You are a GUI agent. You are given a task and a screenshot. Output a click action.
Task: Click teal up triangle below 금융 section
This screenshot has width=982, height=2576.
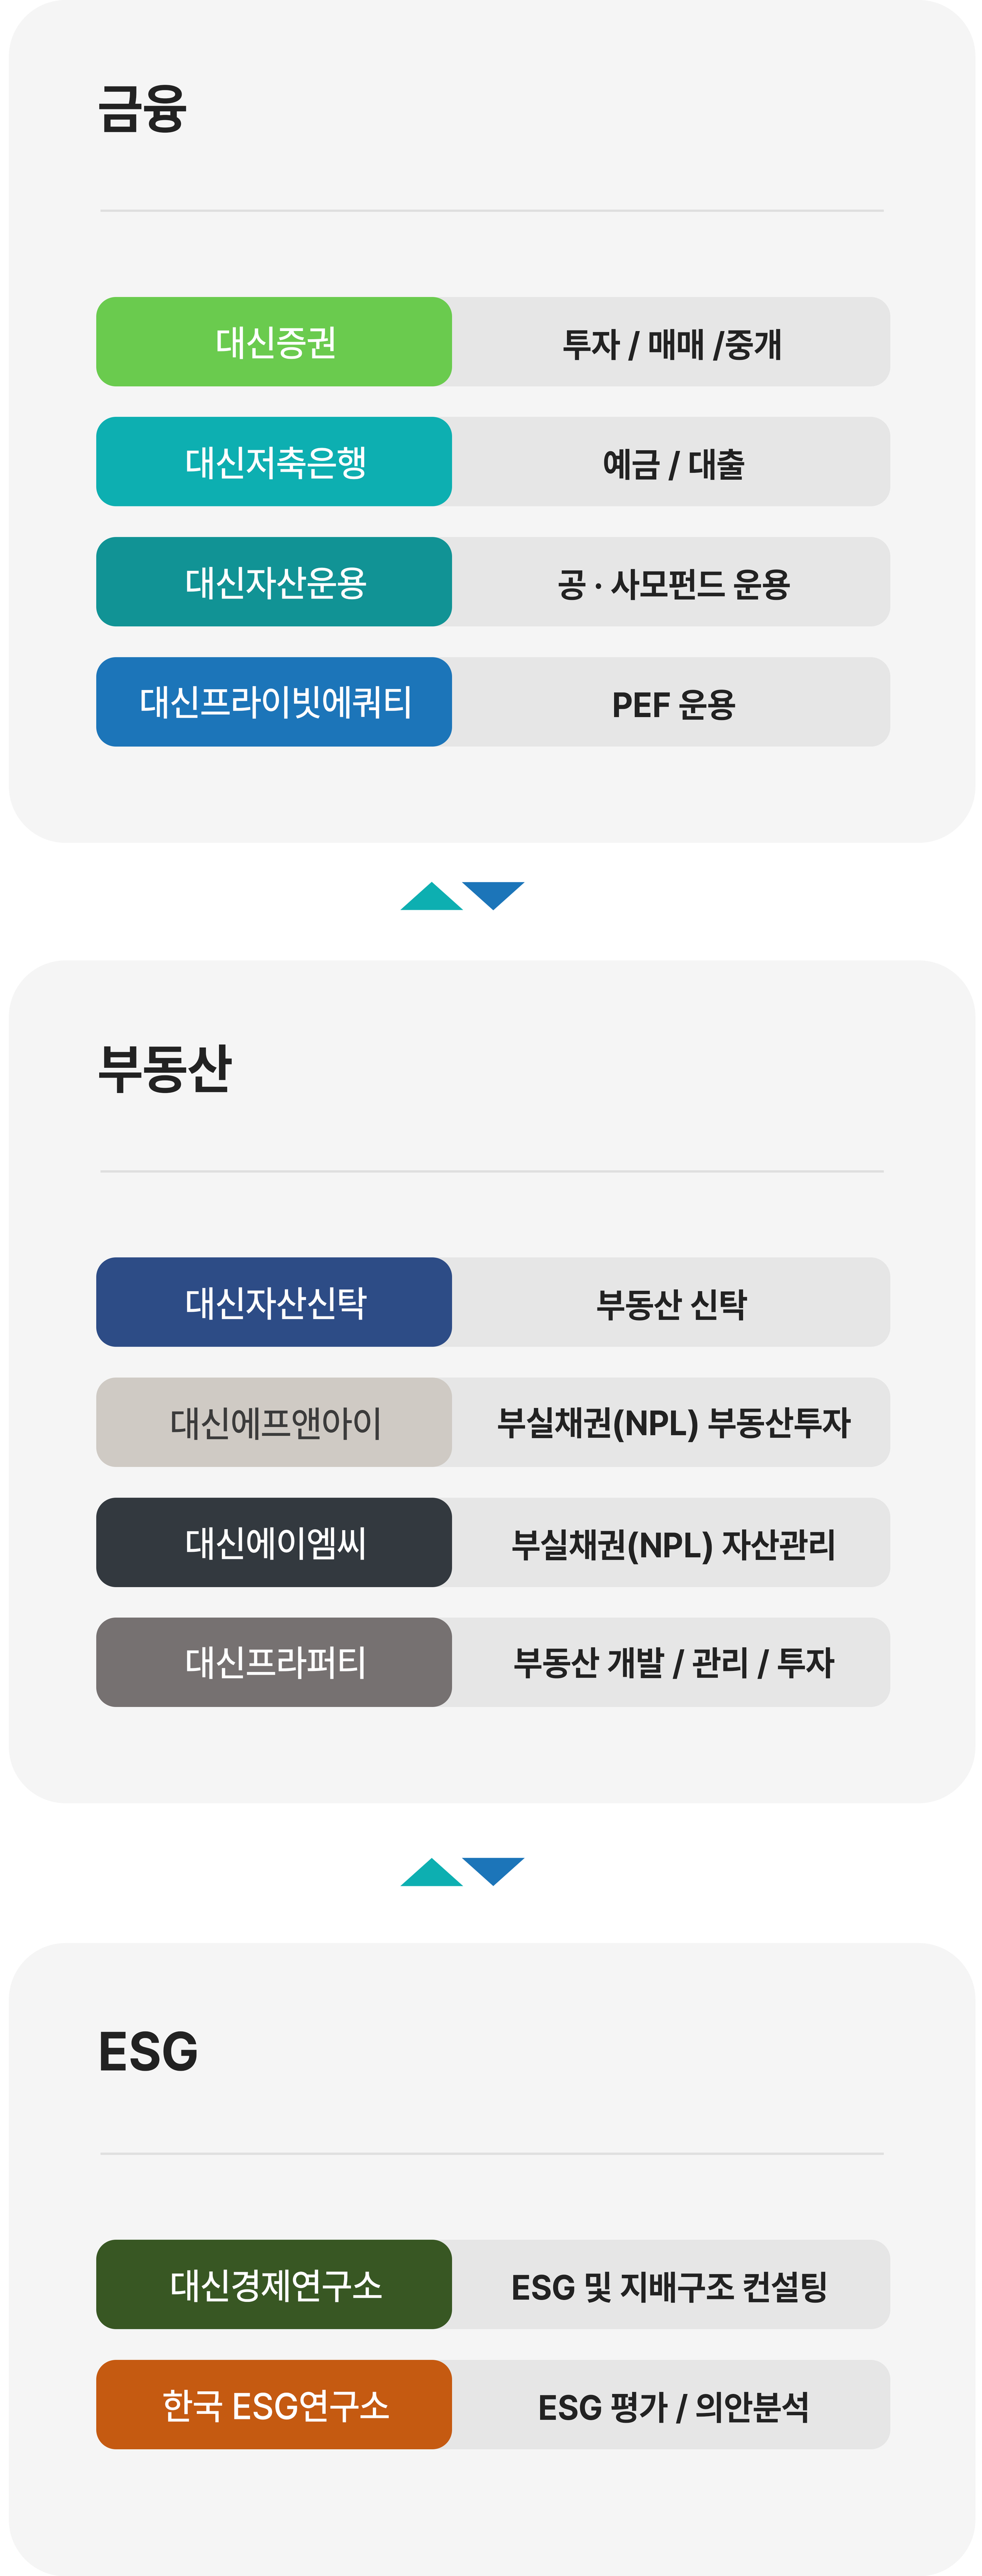click(x=431, y=897)
